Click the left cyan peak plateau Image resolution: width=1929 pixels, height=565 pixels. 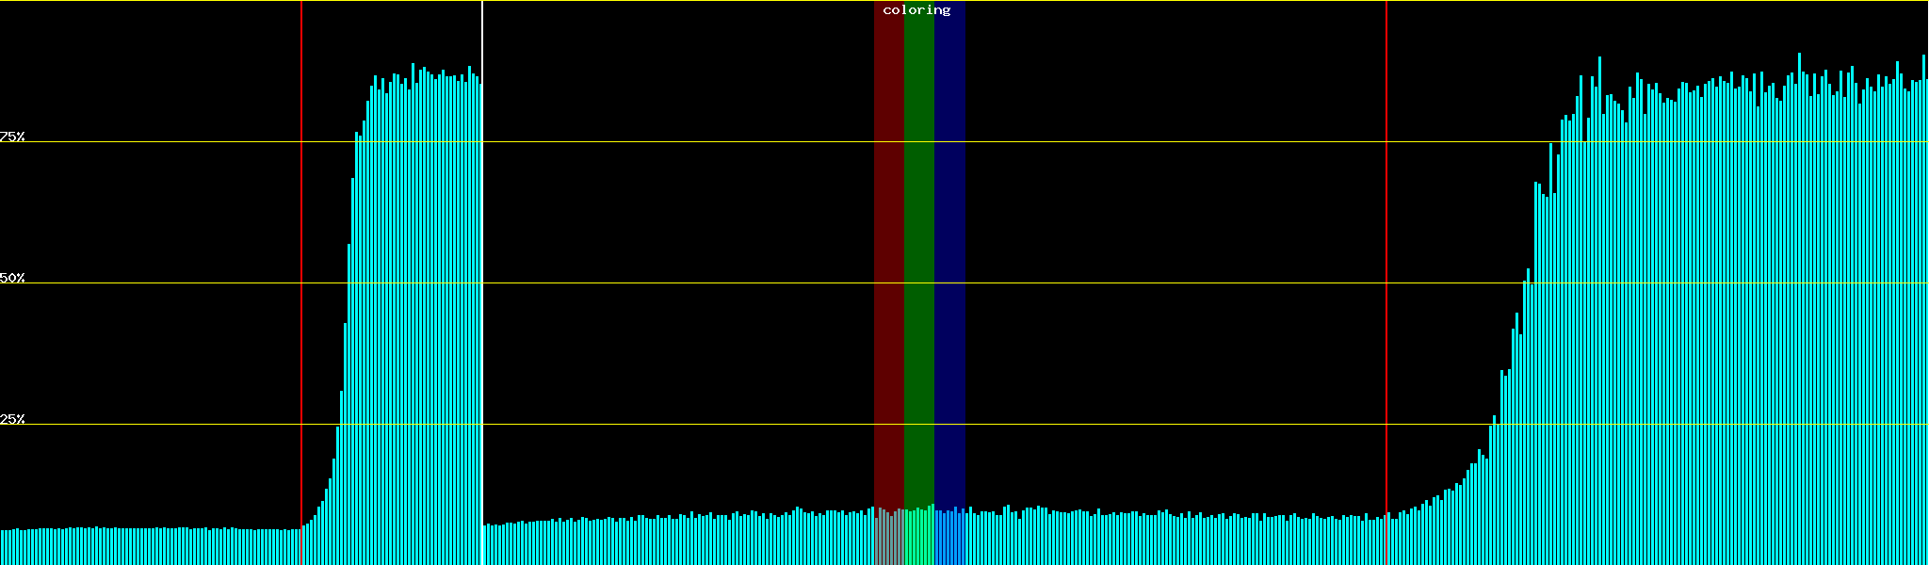pos(424,282)
